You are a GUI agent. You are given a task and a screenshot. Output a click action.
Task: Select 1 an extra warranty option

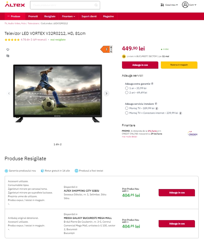(x=126, y=88)
